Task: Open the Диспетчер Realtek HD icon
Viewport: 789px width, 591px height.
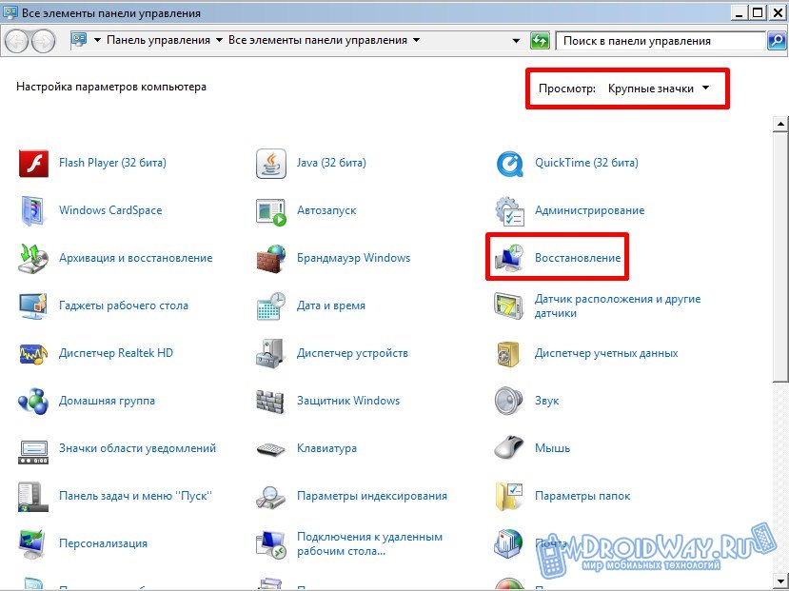Action: point(33,353)
